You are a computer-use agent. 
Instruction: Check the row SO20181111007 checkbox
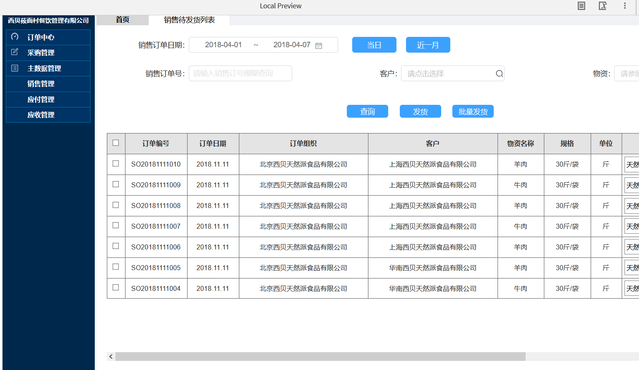point(116,225)
